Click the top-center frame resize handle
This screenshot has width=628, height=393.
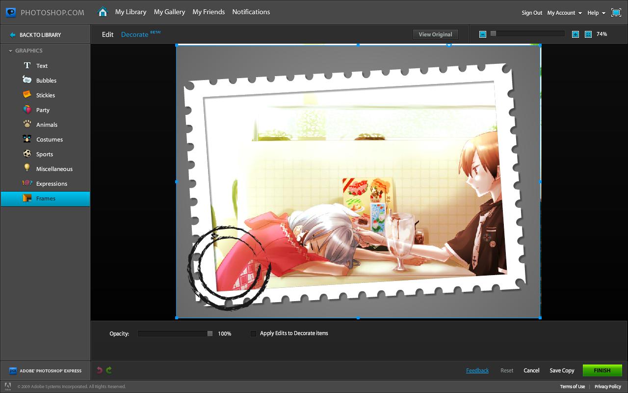coord(358,45)
